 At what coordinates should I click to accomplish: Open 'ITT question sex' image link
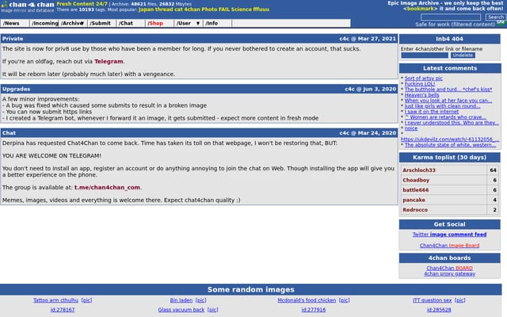click(x=432, y=300)
